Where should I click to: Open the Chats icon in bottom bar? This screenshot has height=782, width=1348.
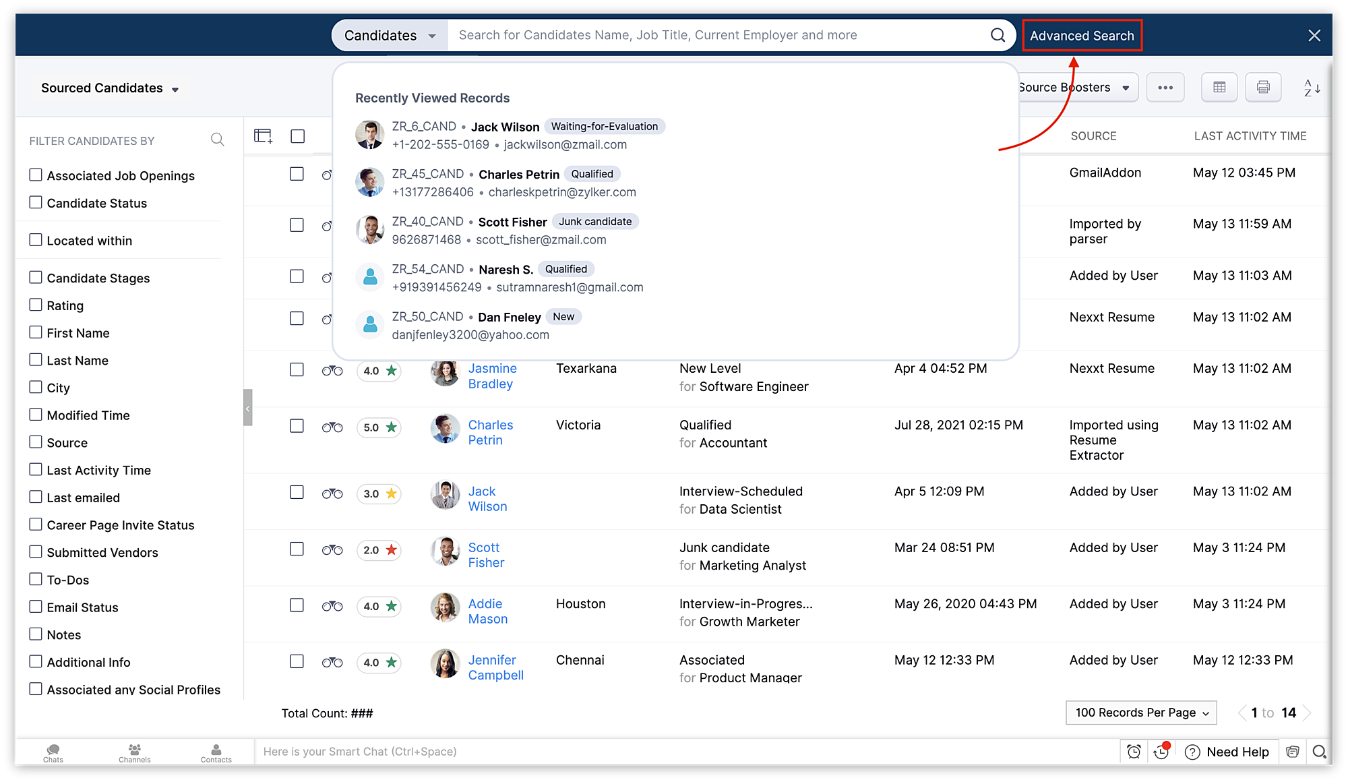point(53,752)
